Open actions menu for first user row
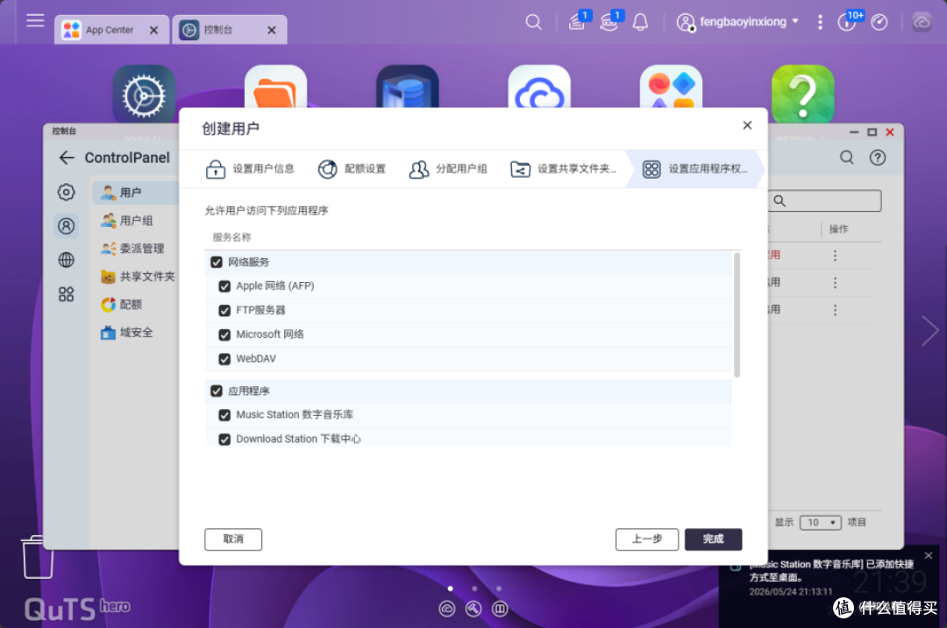This screenshot has height=628, width=947. [836, 255]
